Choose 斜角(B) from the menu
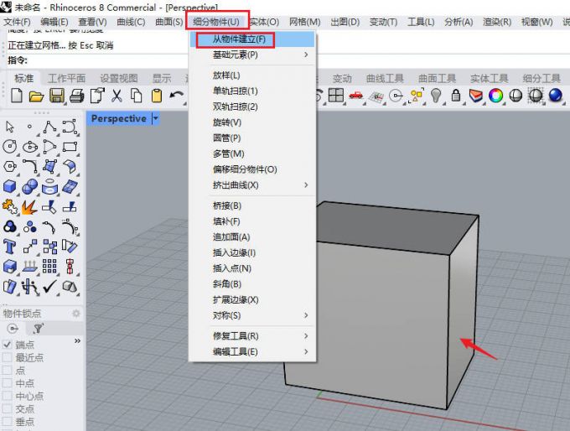570x431 pixels. point(252,284)
